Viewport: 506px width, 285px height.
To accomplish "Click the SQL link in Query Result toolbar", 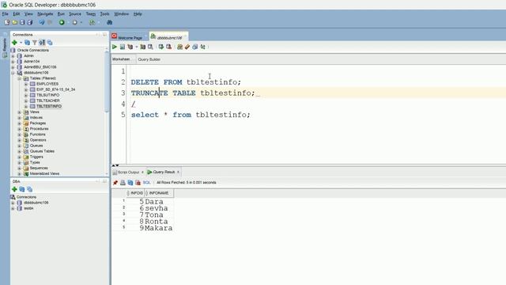I will (x=146, y=183).
